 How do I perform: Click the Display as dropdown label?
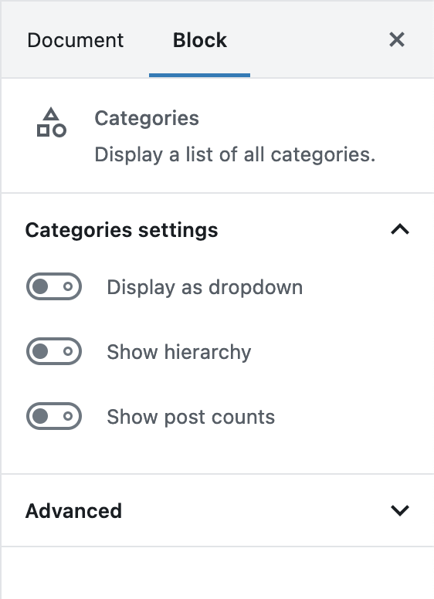tap(205, 287)
